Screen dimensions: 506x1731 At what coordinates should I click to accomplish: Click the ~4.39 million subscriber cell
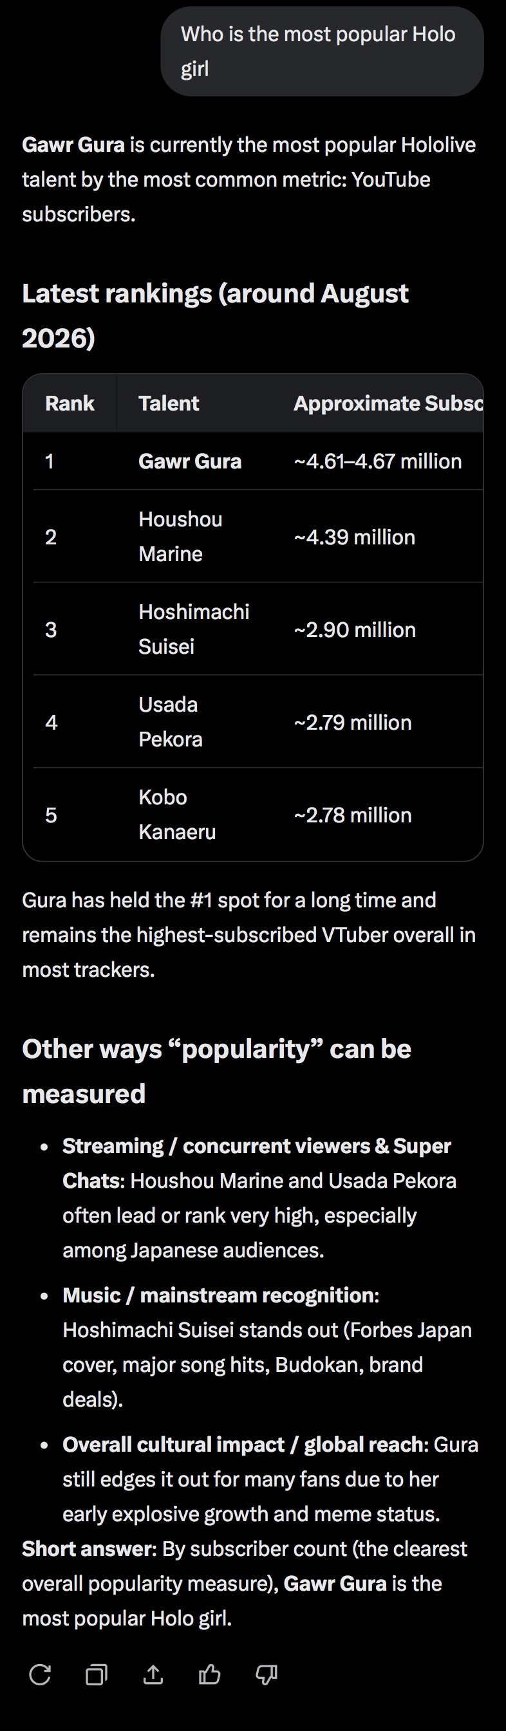(x=354, y=537)
